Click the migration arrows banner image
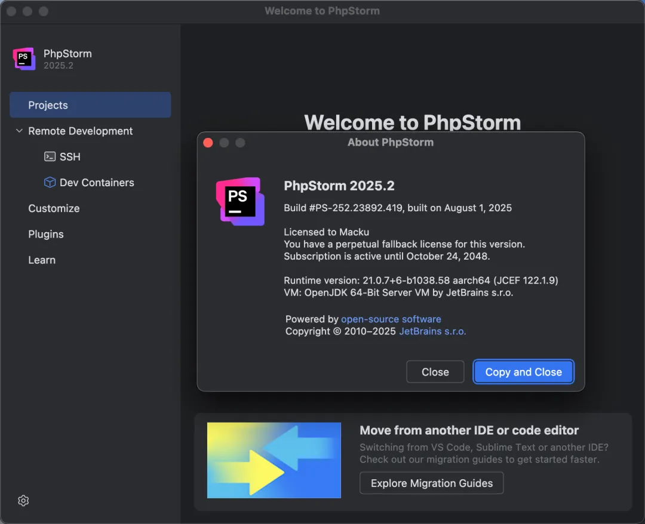 (x=274, y=460)
